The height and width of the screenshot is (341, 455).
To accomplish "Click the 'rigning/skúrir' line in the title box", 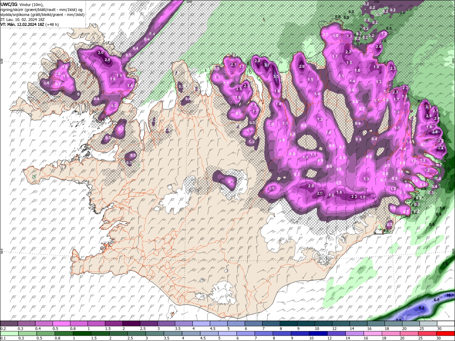I will click(x=41, y=10).
